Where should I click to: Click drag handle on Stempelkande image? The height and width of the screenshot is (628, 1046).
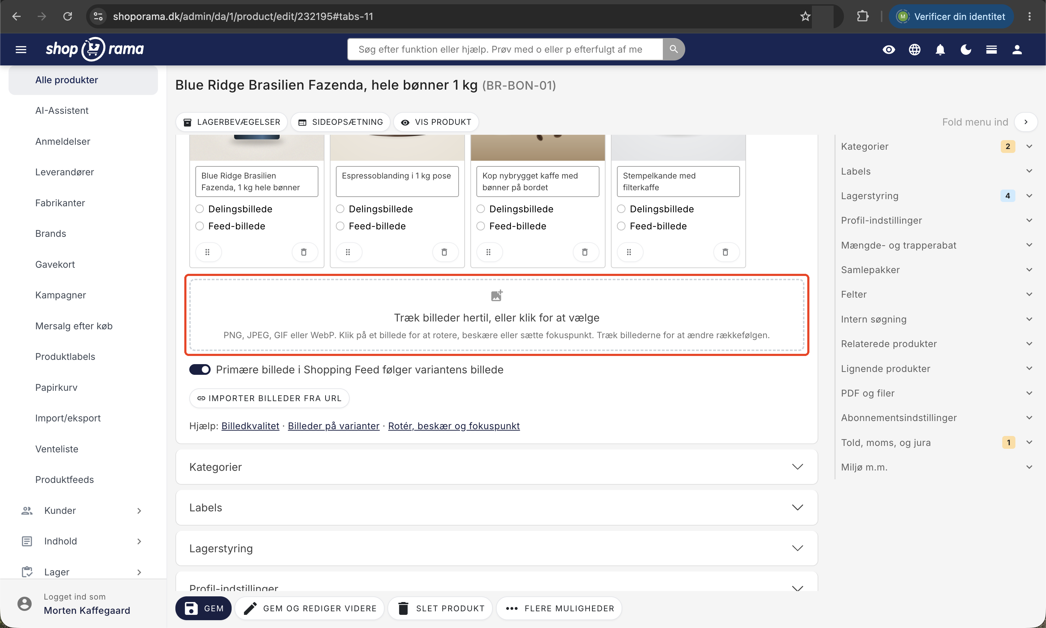629,252
